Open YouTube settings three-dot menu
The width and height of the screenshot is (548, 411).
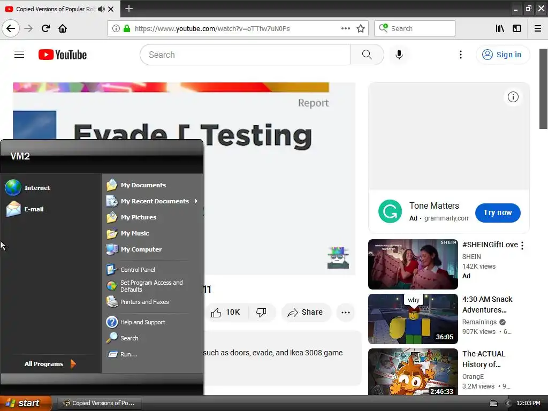click(461, 55)
